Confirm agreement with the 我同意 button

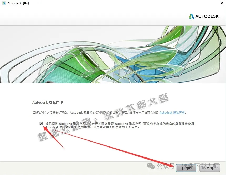click(x=186, y=168)
